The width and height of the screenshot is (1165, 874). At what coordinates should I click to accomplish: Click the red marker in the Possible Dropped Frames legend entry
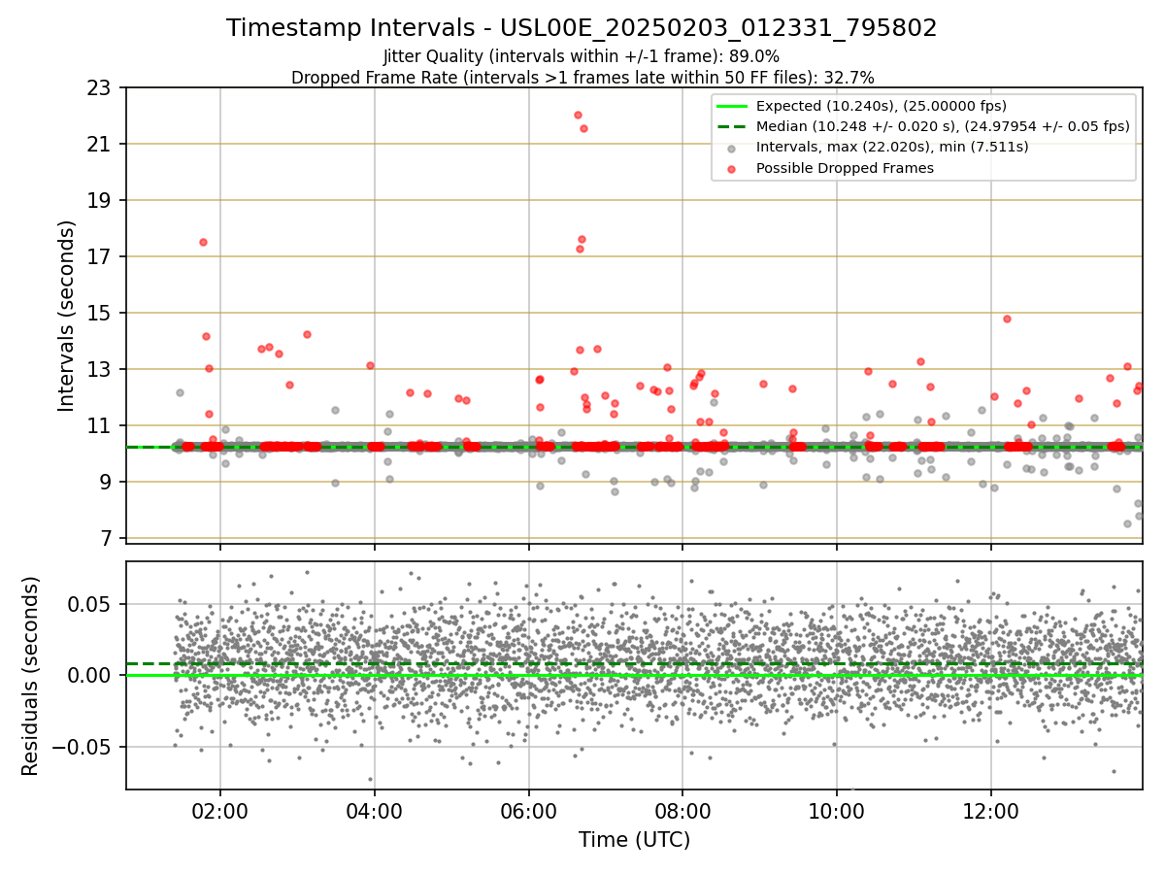(x=732, y=168)
